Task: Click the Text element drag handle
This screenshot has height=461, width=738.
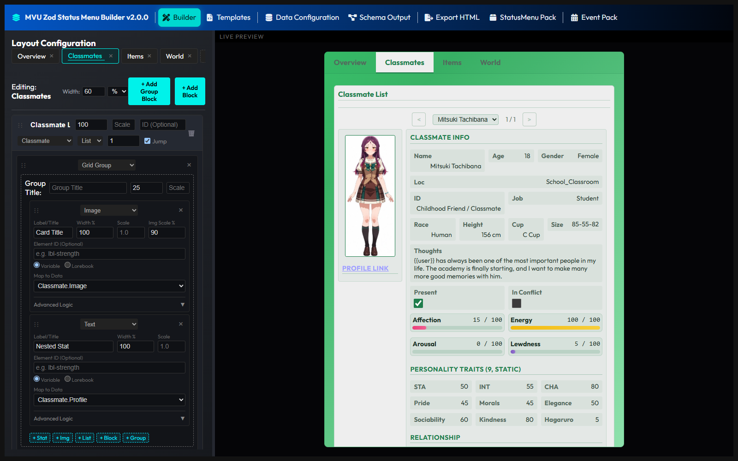Action: pos(36,324)
